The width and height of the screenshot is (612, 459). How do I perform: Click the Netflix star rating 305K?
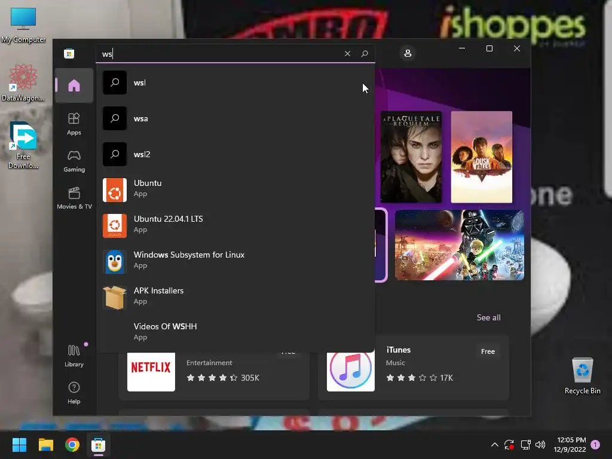(223, 378)
